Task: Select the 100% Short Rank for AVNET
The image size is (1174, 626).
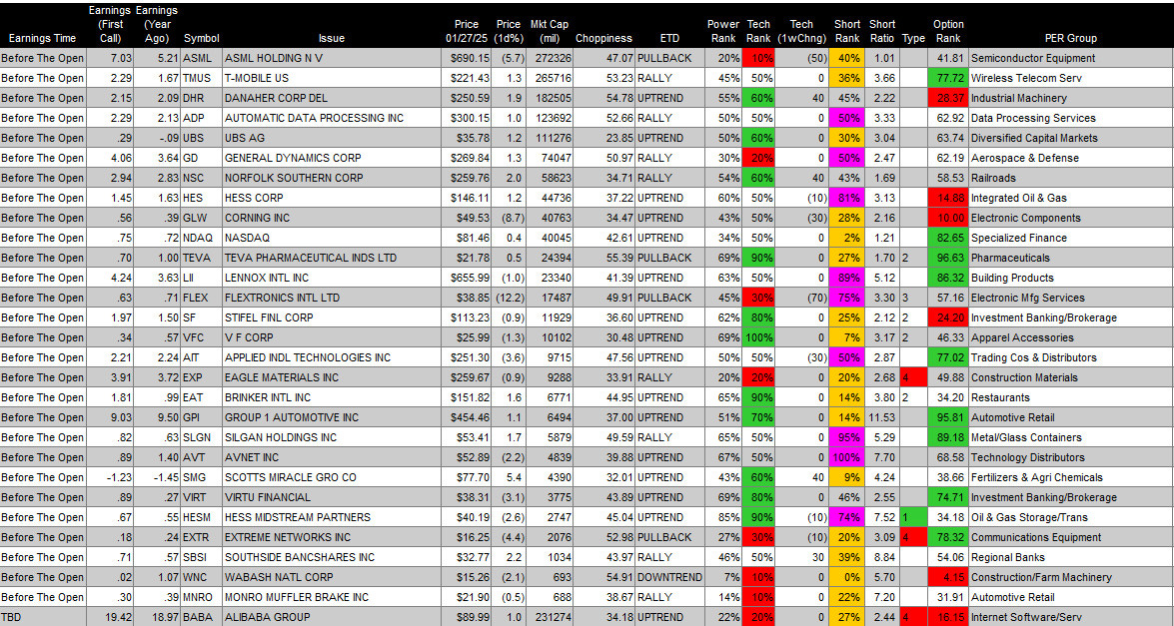Action: (x=847, y=457)
